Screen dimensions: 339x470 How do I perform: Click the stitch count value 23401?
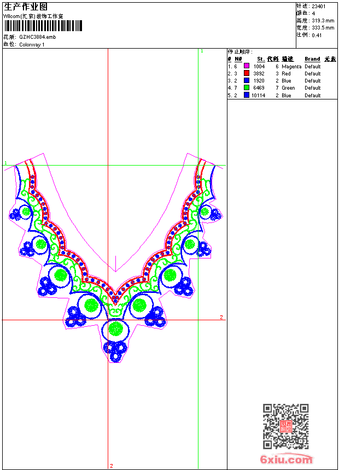(x=319, y=7)
